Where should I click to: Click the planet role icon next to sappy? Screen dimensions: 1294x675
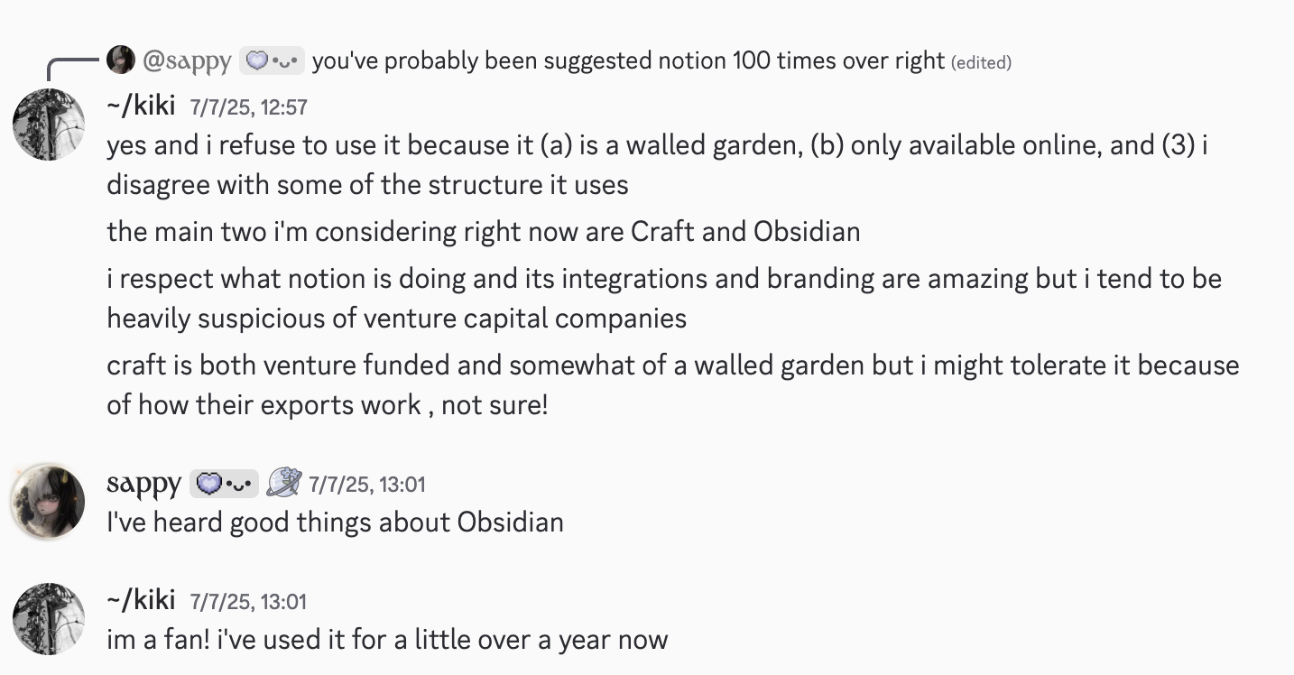point(284,484)
